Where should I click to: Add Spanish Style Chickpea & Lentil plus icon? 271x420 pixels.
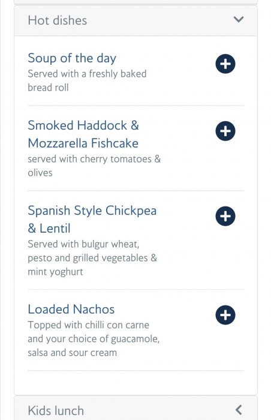tap(225, 216)
